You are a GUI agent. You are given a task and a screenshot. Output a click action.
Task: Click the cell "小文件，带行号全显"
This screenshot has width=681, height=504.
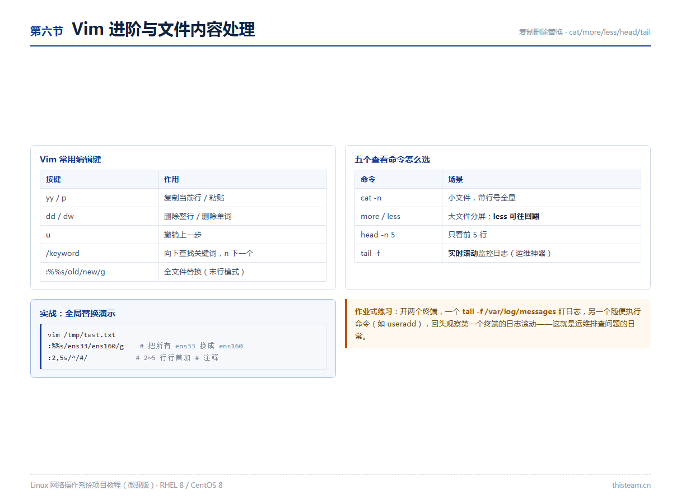(x=542, y=198)
